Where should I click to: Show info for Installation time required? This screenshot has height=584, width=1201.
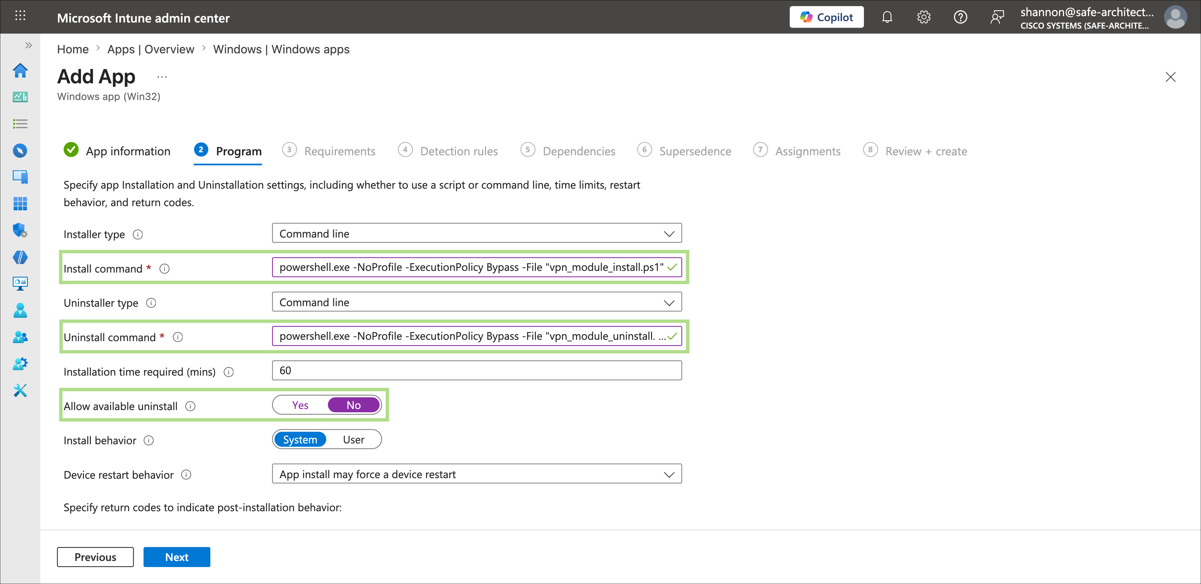pyautogui.click(x=228, y=372)
